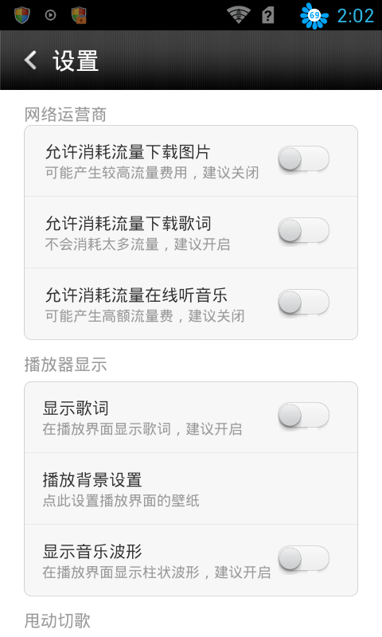The height and width of the screenshot is (637, 382).
Task: Enable the 显示歌词 switch
Action: 303,415
